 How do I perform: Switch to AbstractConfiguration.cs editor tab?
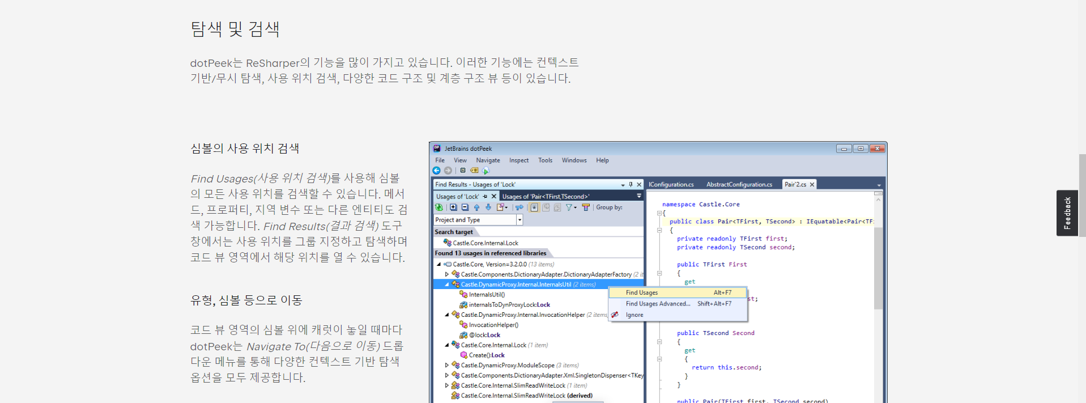(x=739, y=185)
